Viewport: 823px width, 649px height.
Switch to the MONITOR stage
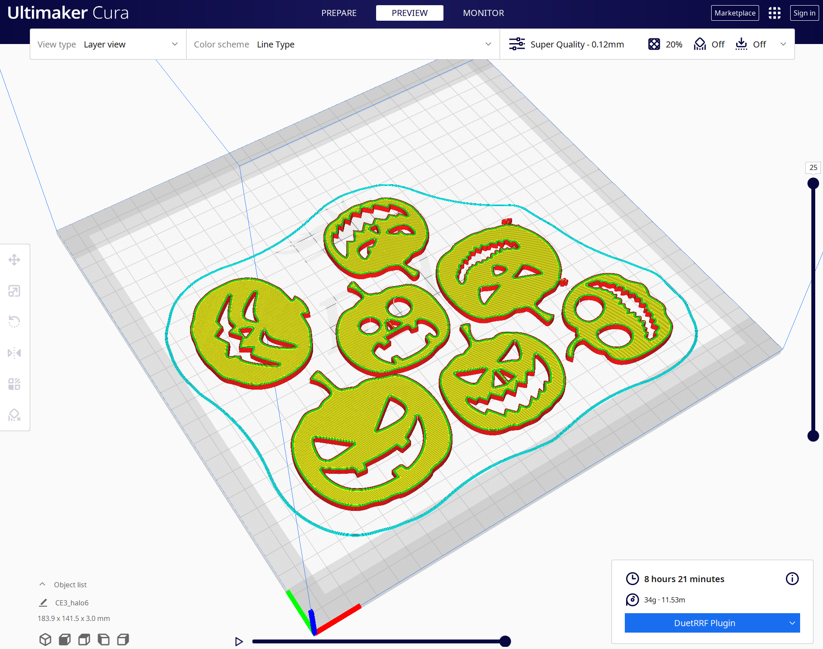(484, 13)
